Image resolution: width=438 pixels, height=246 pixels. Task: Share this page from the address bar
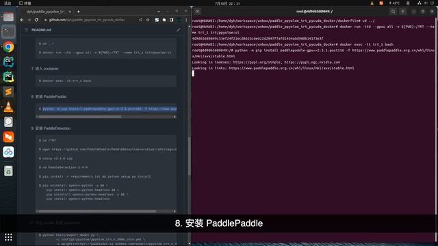[140, 20]
